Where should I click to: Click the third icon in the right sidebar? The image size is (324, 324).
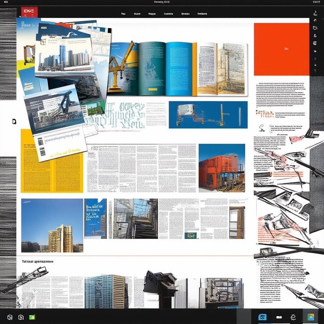pyautogui.click(x=315, y=28)
